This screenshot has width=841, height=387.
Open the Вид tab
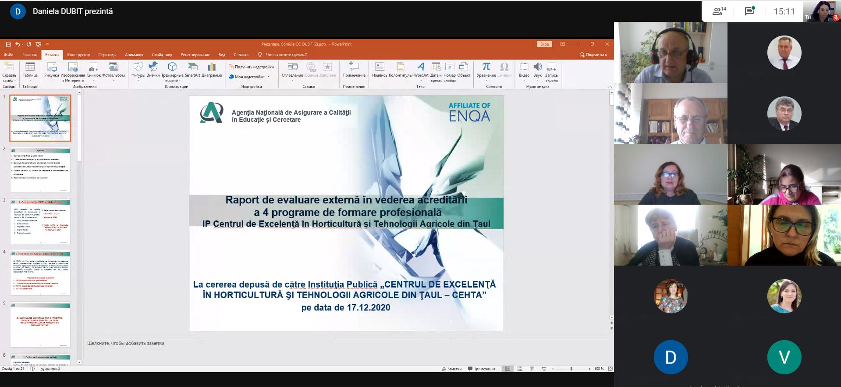(x=222, y=55)
